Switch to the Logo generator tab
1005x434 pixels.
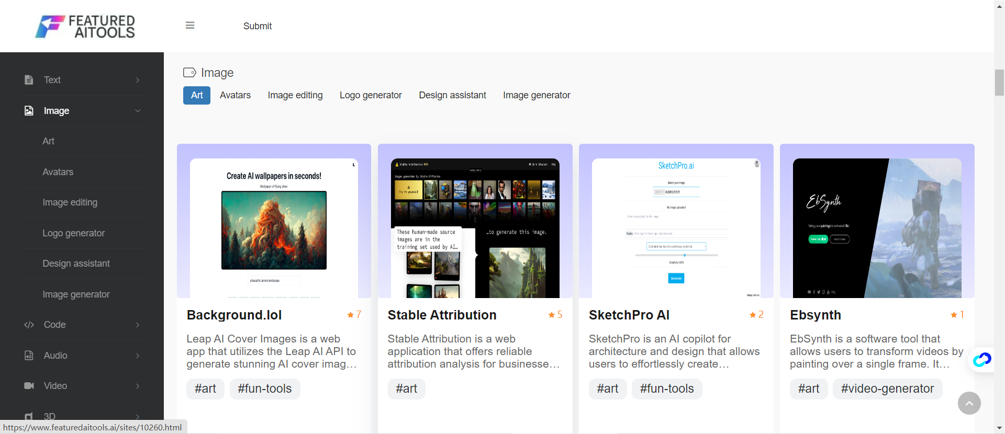click(x=371, y=95)
